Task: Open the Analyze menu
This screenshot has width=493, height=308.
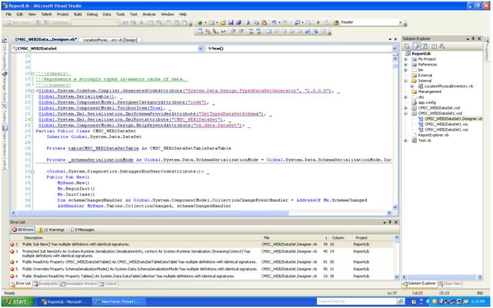Action: coord(149,14)
